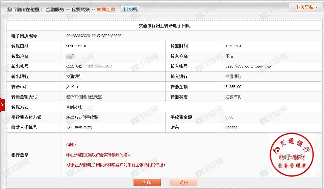Open the 说明 info button
The image size is (324, 189).
pos(130,9)
